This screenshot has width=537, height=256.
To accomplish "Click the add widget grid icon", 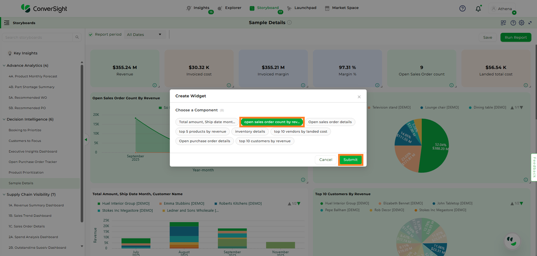I will click(x=503, y=23).
